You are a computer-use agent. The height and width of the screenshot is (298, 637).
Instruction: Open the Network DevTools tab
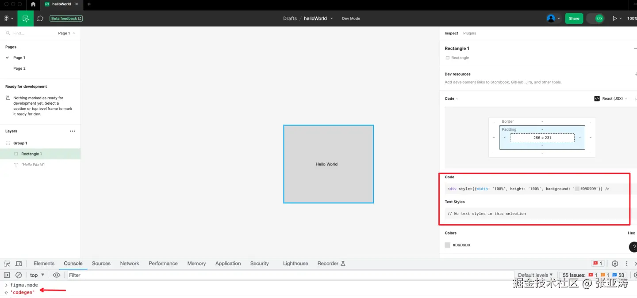130,264
